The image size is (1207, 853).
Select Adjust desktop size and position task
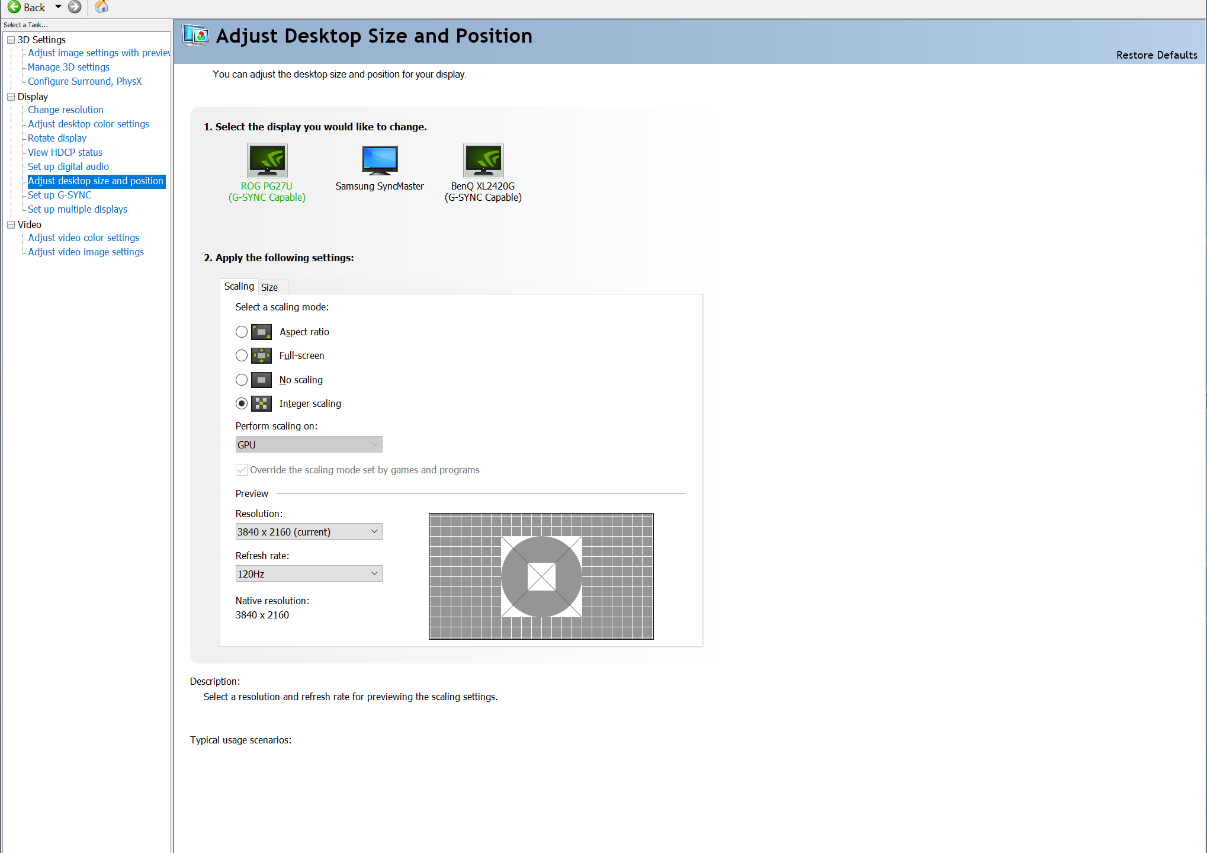click(x=96, y=181)
